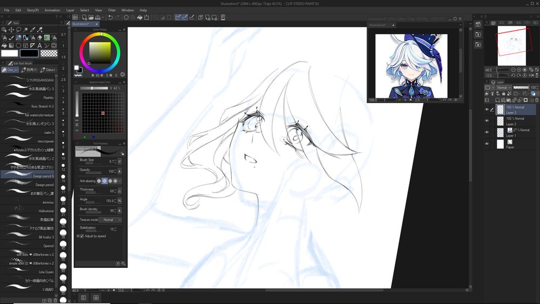Zoom in using the Navigator plus icon
The width and height of the screenshot is (540, 304).
point(519,70)
